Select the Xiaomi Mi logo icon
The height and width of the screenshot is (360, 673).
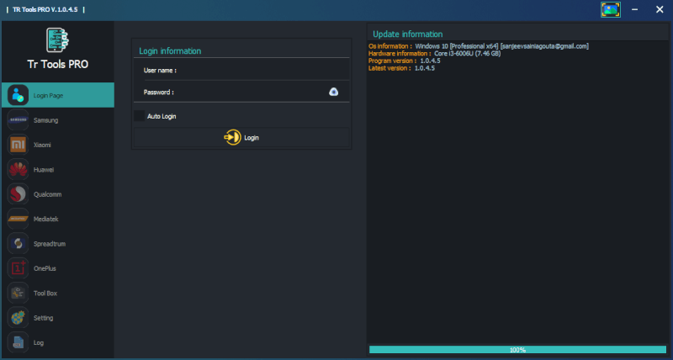click(x=18, y=145)
